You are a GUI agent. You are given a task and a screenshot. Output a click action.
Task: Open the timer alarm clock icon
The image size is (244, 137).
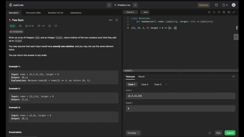pyautogui.click(x=216, y=5)
